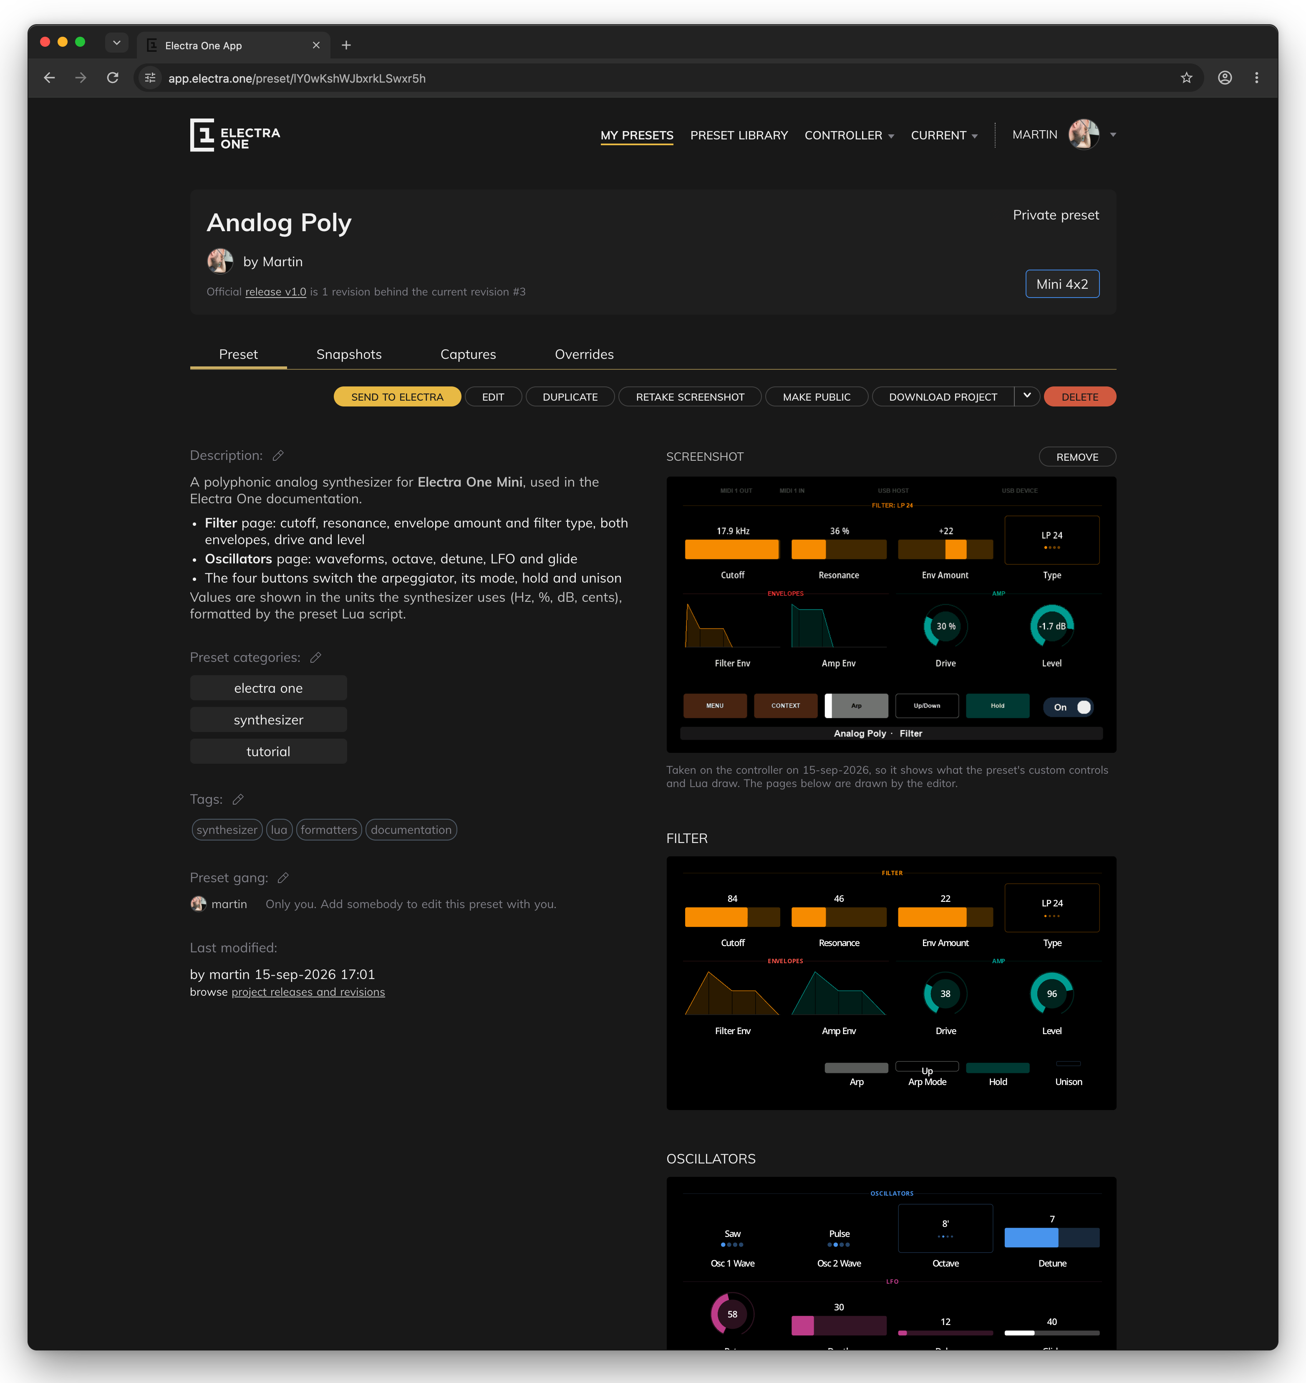Edit the Description with pencil icon

pos(278,455)
